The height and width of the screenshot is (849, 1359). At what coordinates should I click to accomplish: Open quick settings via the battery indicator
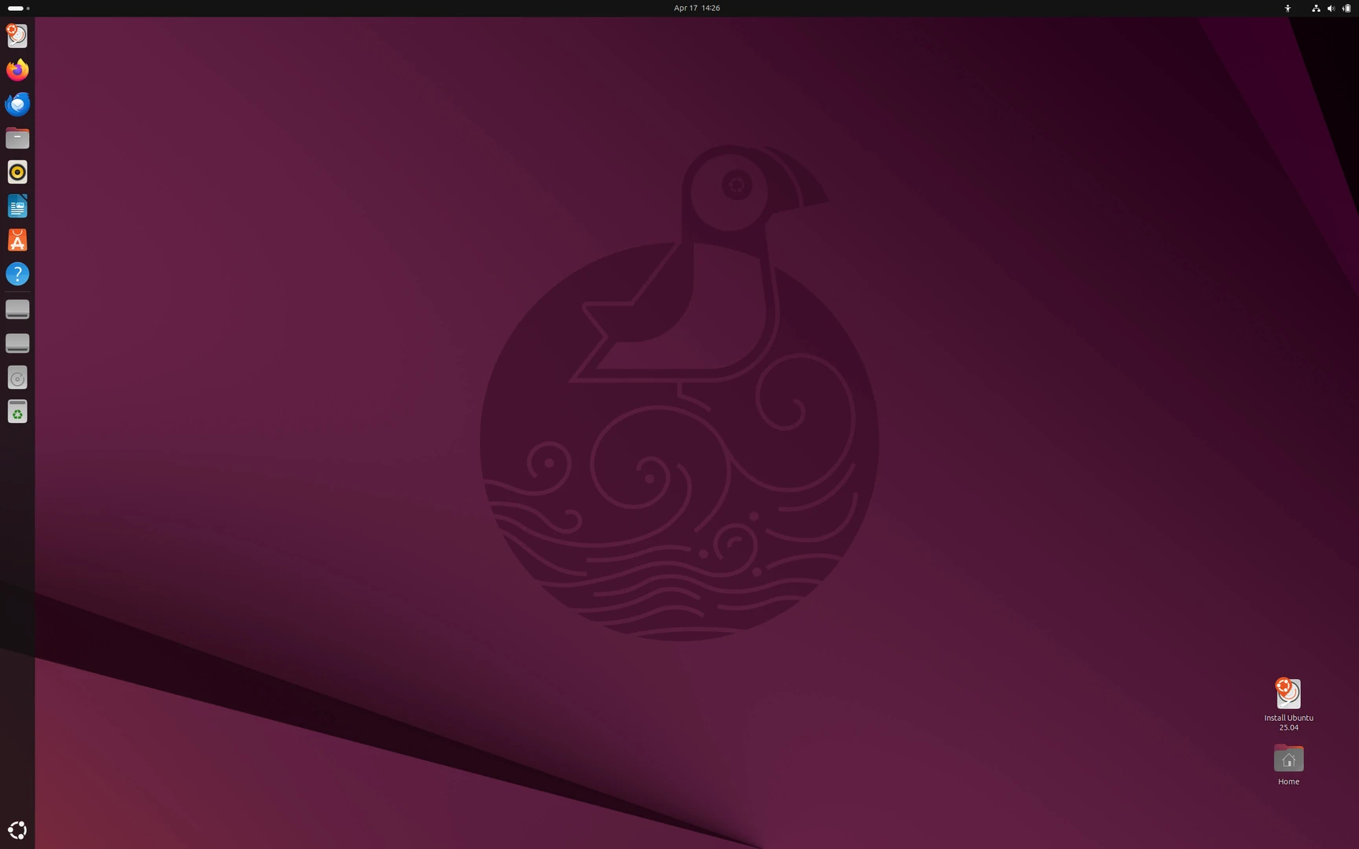point(1346,8)
